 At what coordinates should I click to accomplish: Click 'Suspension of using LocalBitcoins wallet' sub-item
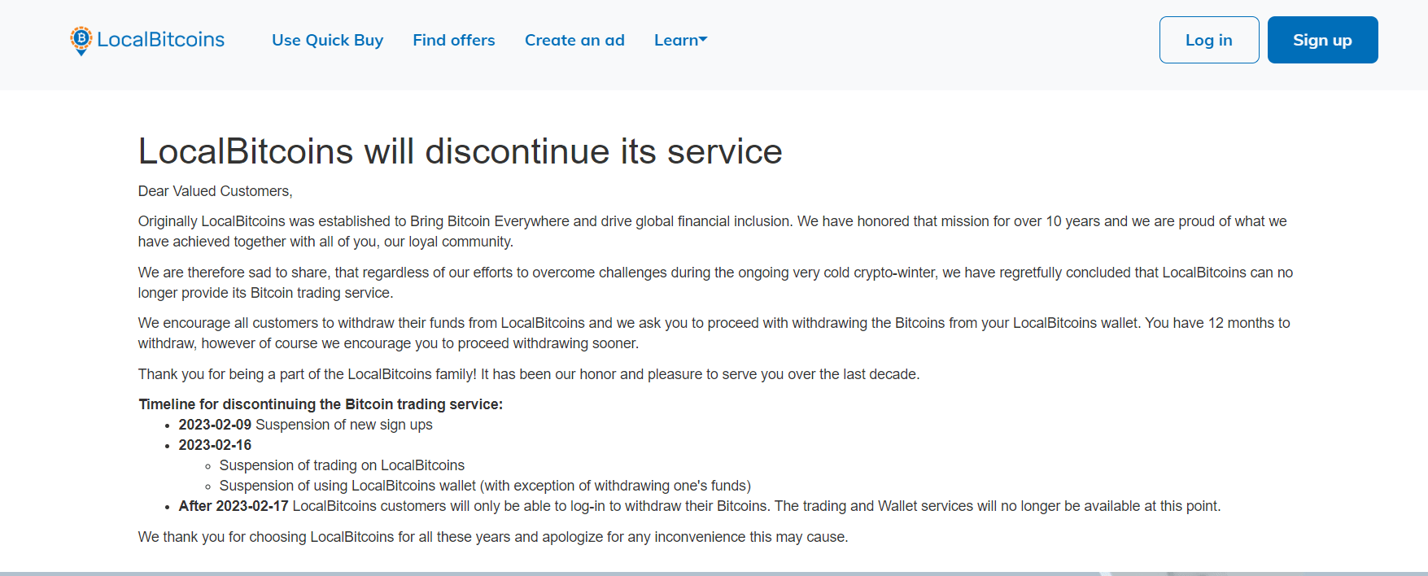click(485, 486)
